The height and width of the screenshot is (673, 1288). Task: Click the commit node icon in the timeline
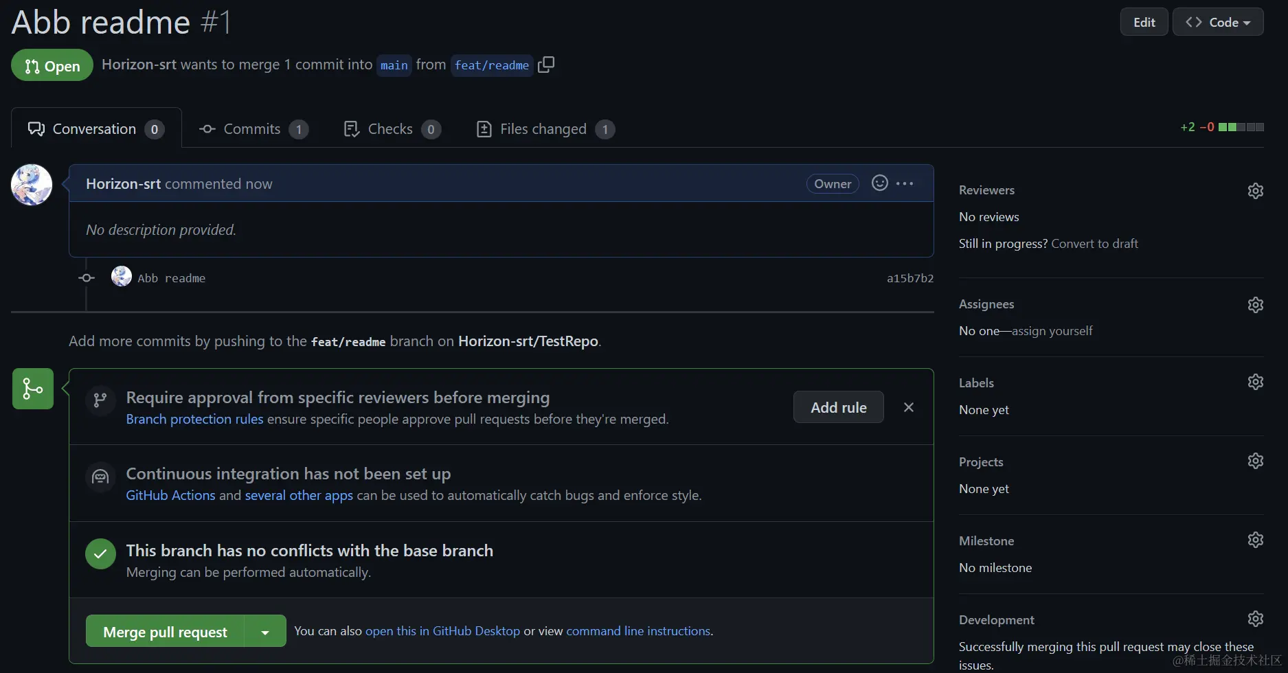pos(87,278)
